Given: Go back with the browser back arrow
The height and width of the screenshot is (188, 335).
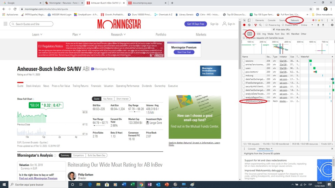Looking at the screenshot, I should point(4,9).
